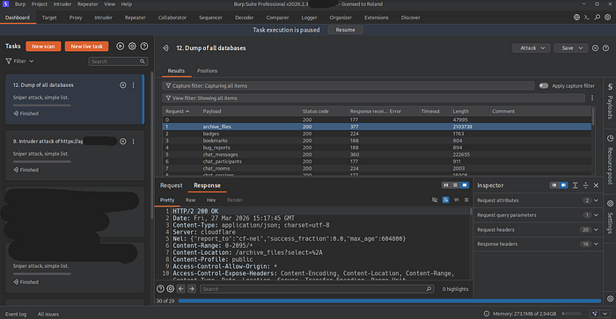The width and height of the screenshot is (616, 319).
Task: Open the Event log
Action: click(16, 314)
